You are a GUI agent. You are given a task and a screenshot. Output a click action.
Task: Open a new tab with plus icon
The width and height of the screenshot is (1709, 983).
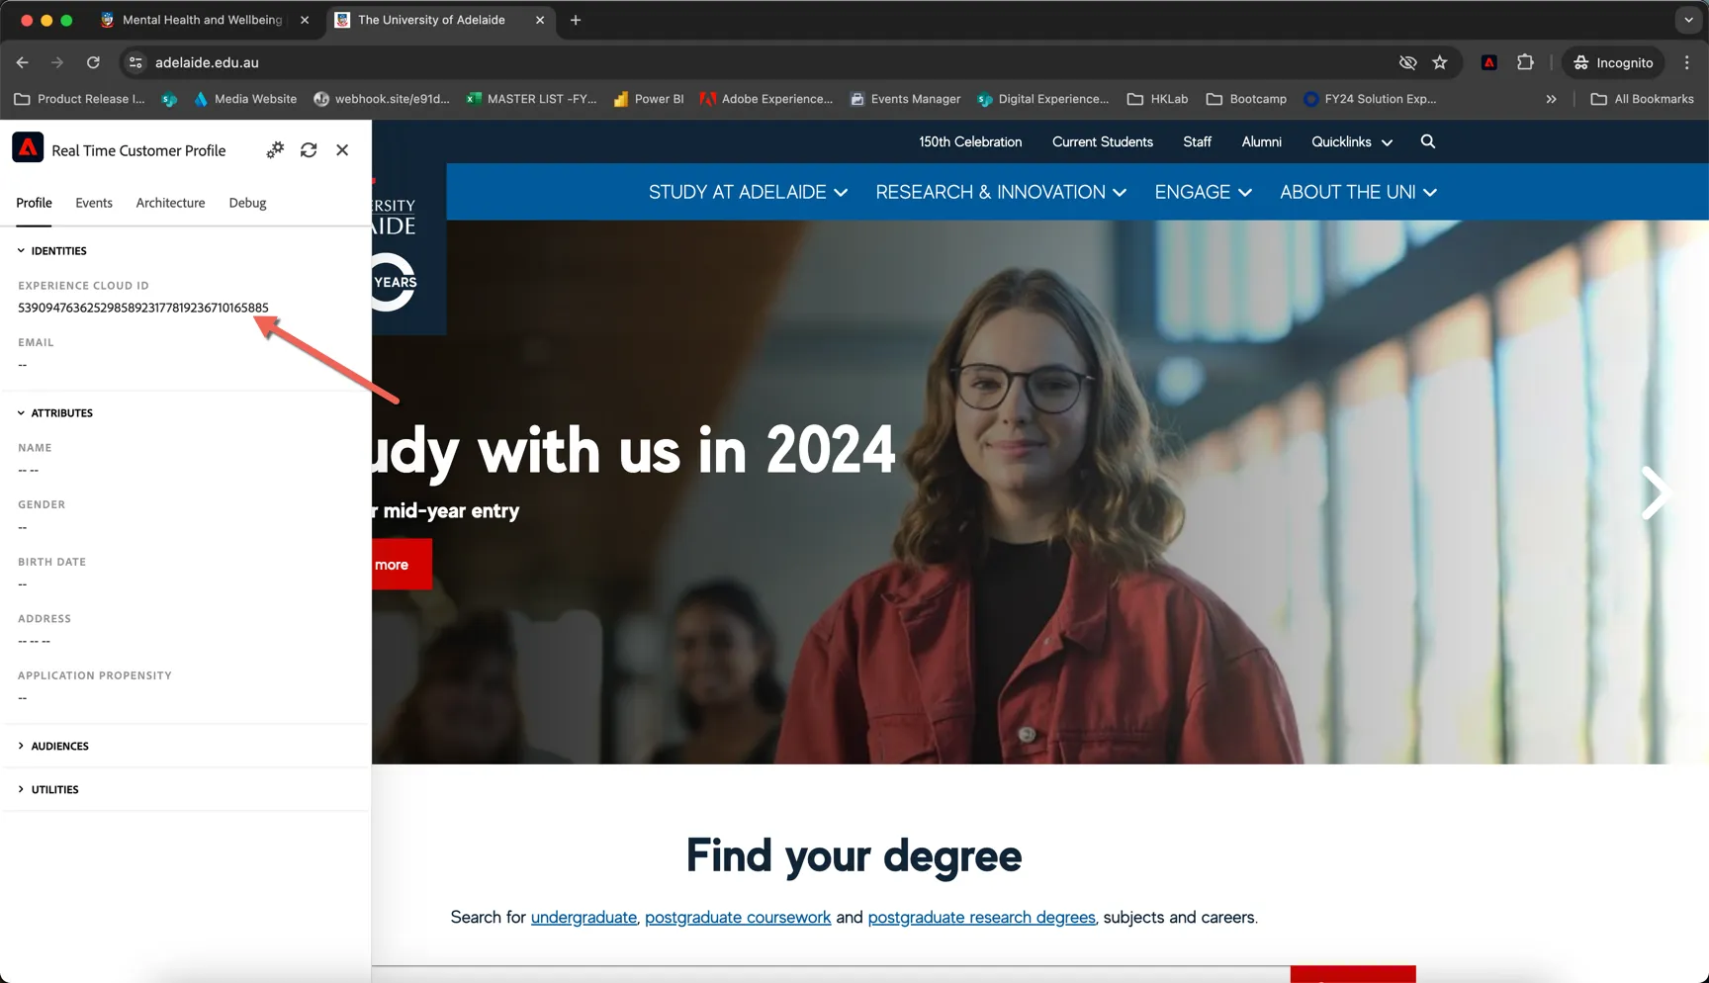(576, 20)
